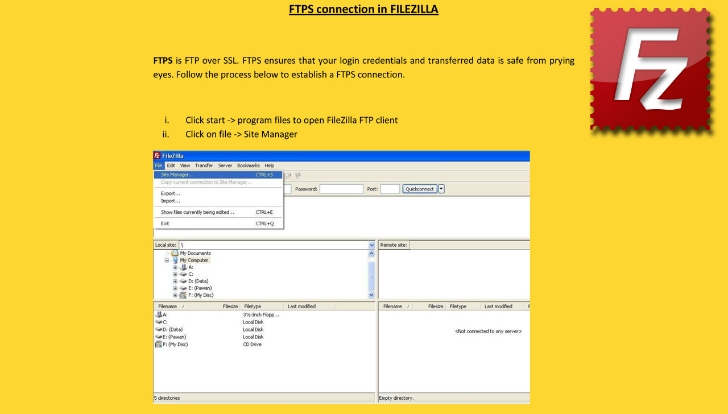Select My Computer in the folder tree
Viewport: 728px width, 414px height.
click(195, 260)
